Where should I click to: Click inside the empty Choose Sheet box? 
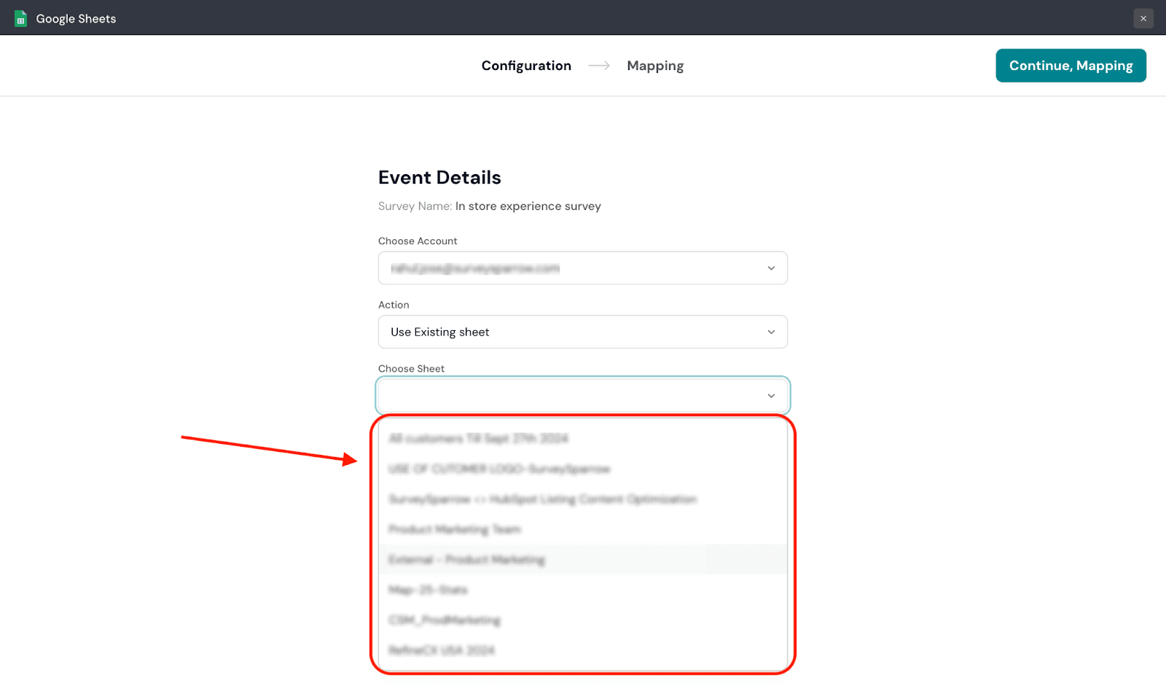pyautogui.click(x=568, y=396)
